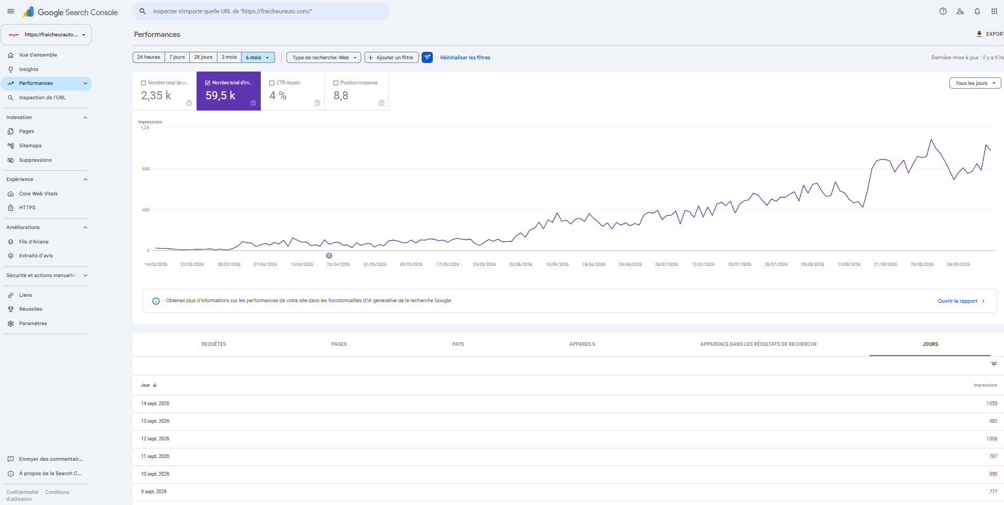Image resolution: width=1004 pixels, height=505 pixels.
Task: Click chart annotation marker near 23/04/2026
Action: point(329,256)
